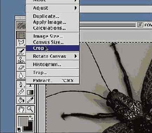Choose Duplicate... from the Image menu
This screenshot has width=152, height=133.
pos(53,16)
